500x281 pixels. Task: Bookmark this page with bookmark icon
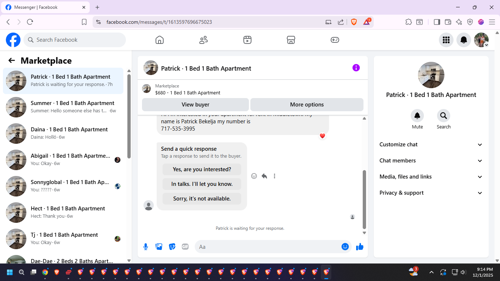[84, 22]
